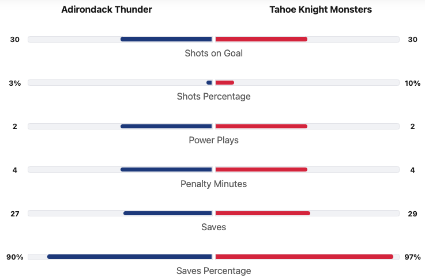This screenshot has width=425, height=278.
Task: Click the short blue Shots Percentage bar
Action: coord(209,83)
